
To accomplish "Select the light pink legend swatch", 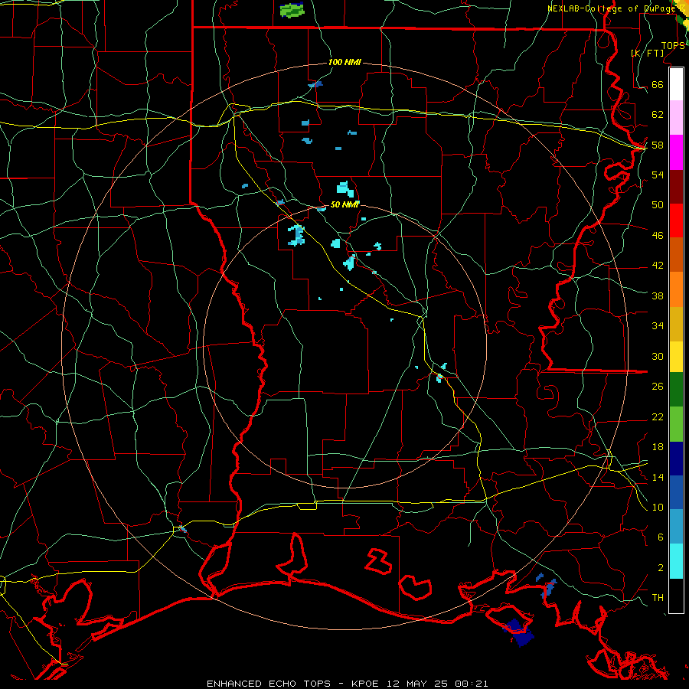I will point(676,117).
